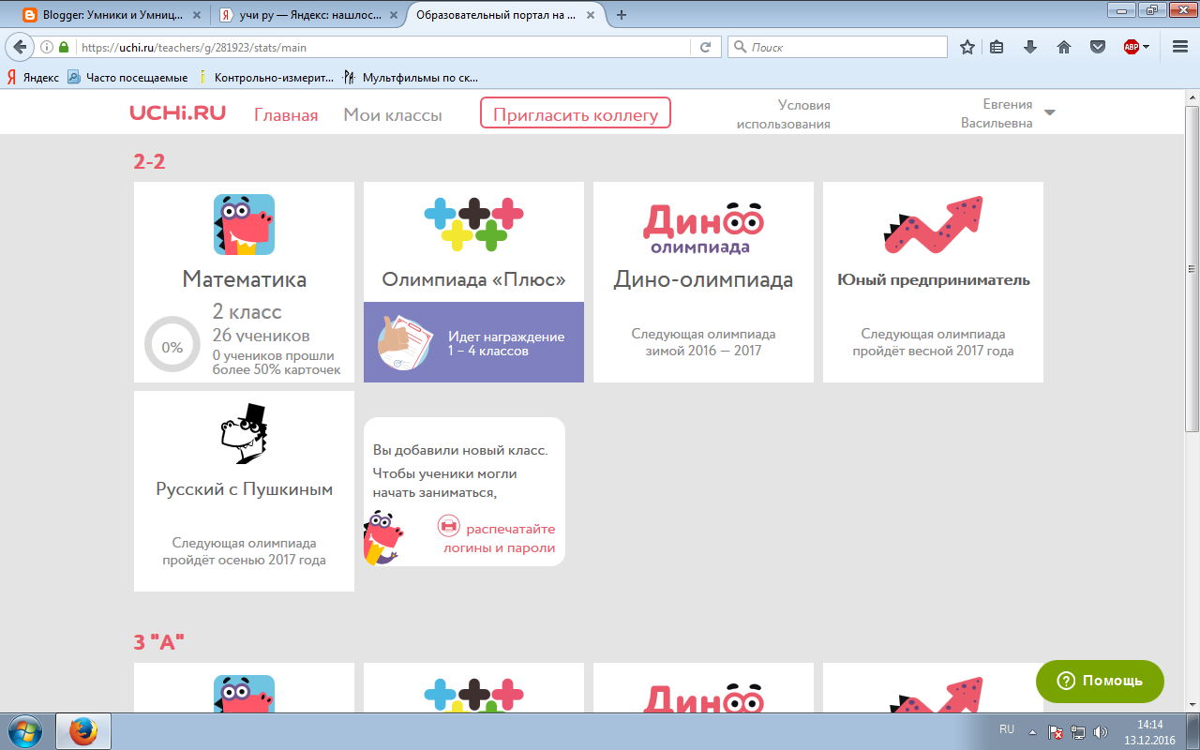Click the Пригласить коллегу button
The height and width of the screenshot is (750, 1200).
coord(576,113)
